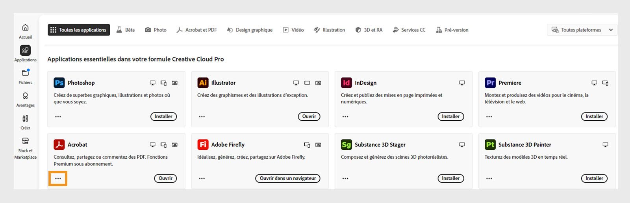Viewport: 630px width, 203px height.
Task: Expand the Toutes plateformes dropdown
Action: (x=582, y=30)
